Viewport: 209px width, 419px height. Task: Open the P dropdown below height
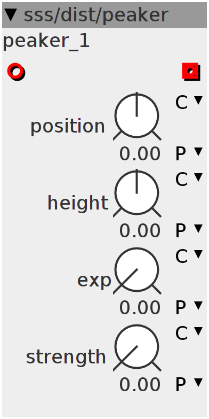pos(189,230)
